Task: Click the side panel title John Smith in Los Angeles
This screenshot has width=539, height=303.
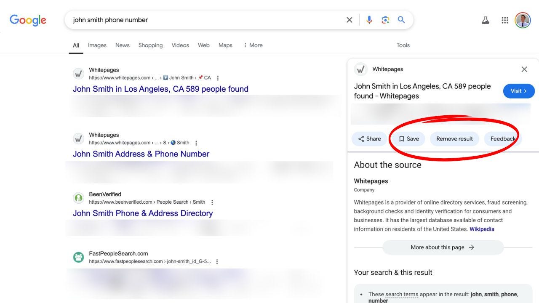Action: pos(422,91)
